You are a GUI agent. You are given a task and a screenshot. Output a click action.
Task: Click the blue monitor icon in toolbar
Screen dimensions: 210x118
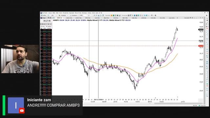[135, 15]
